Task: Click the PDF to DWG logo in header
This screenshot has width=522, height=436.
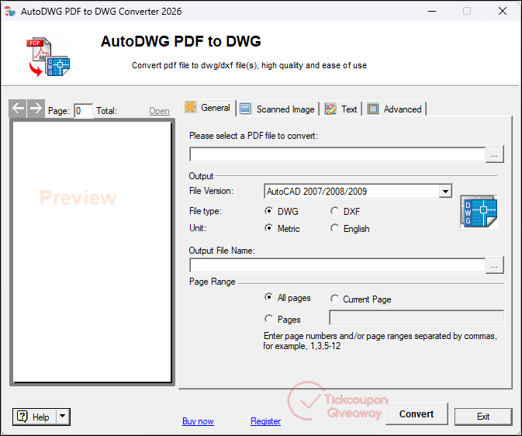Action: [x=48, y=57]
